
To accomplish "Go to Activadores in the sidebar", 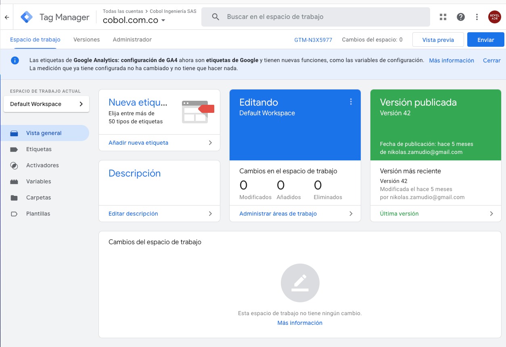I will tap(42, 165).
